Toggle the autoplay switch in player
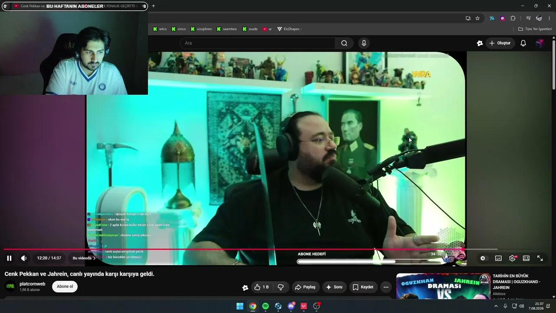This screenshot has height=313, width=556. click(x=483, y=258)
